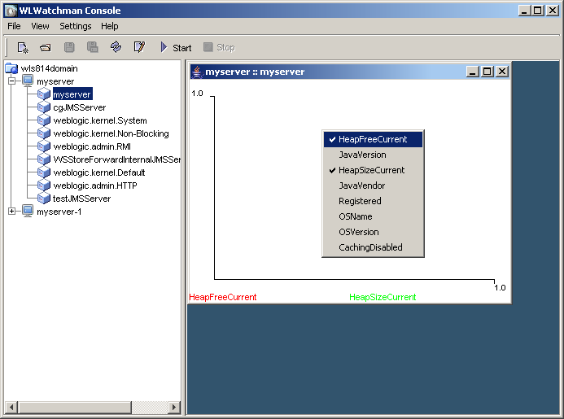
Task: Click the New configuration toolbar icon
Action: (23, 47)
